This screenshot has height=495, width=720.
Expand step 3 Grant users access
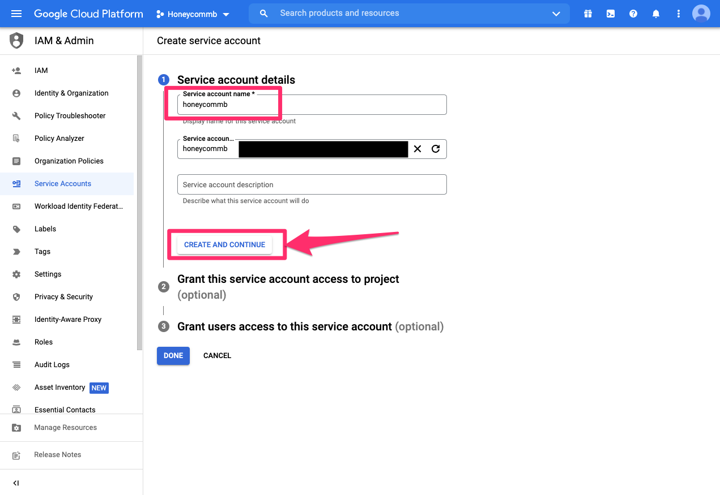pos(310,326)
